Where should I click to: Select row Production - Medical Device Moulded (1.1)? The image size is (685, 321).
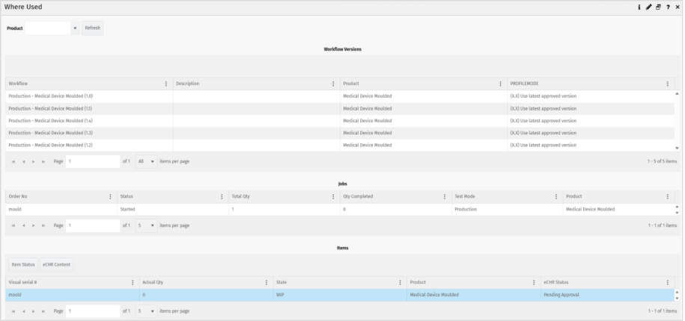[340, 108]
